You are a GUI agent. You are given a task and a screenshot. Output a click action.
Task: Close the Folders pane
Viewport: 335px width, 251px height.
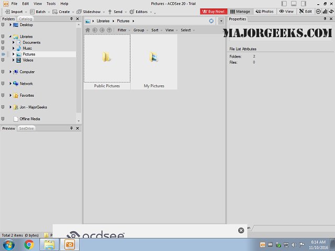(77, 19)
